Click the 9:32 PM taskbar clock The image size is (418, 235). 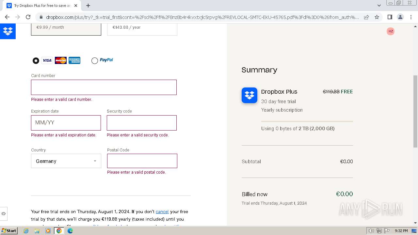(401, 231)
